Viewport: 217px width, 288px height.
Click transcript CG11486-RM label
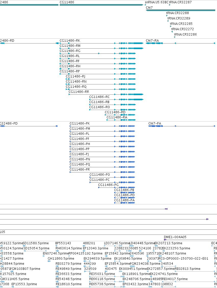click(70, 46)
